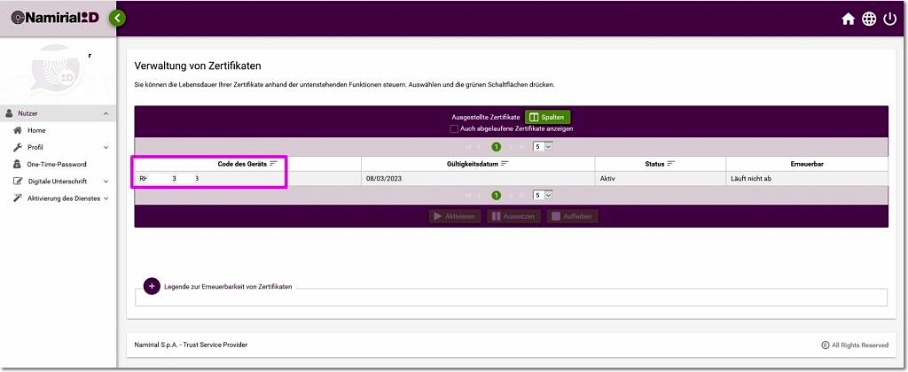Click the Nutzer section header

[x=58, y=114]
